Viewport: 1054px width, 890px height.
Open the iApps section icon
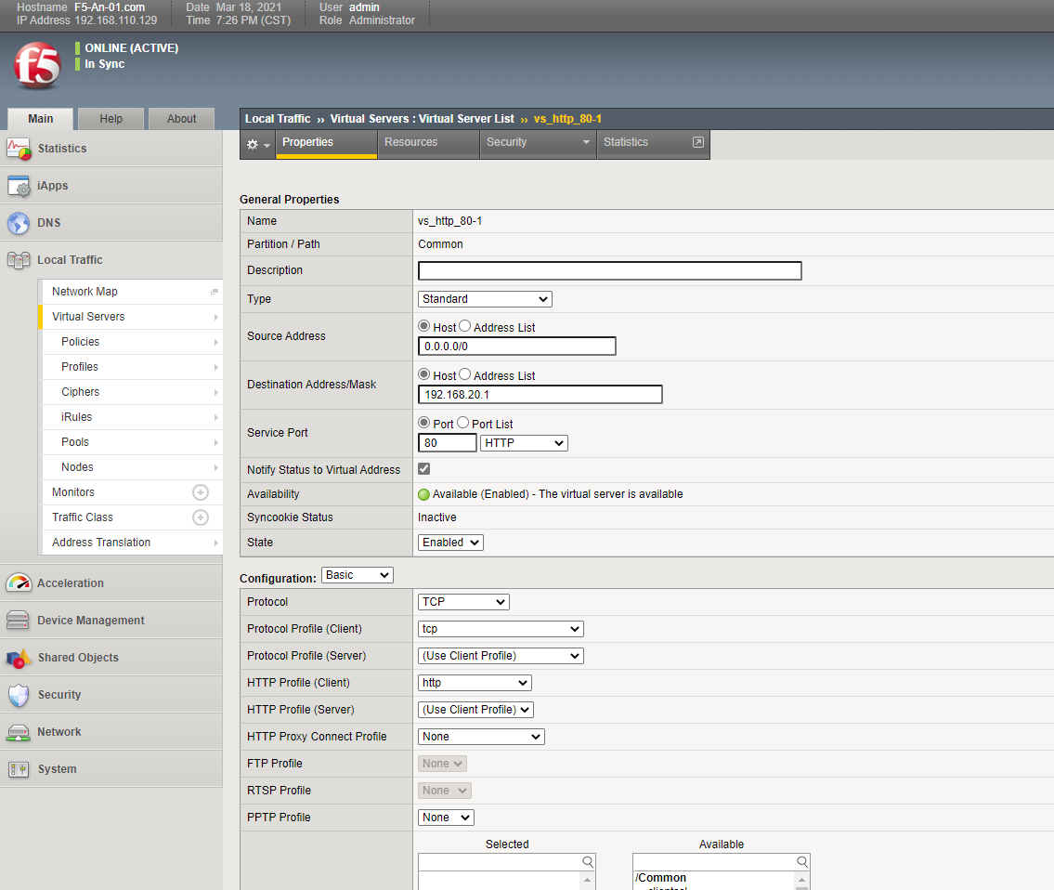[x=19, y=186]
